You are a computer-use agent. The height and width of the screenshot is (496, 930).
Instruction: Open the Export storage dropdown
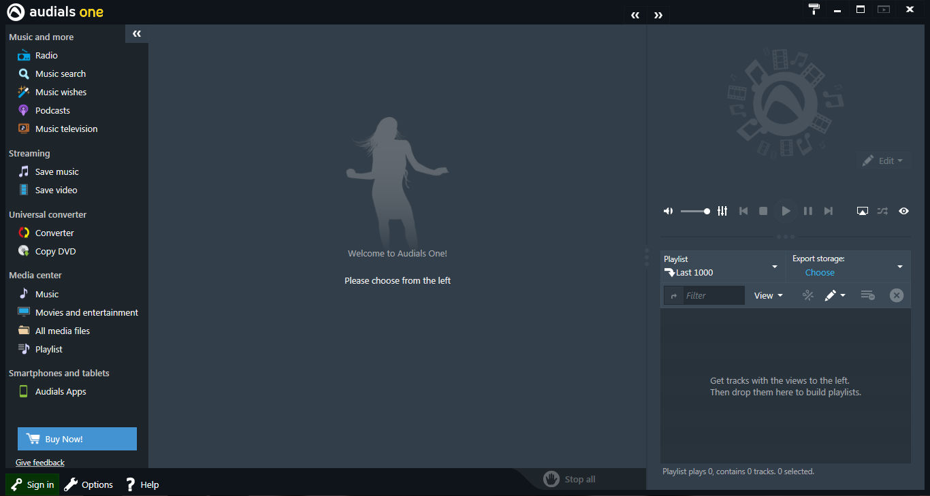848,266
